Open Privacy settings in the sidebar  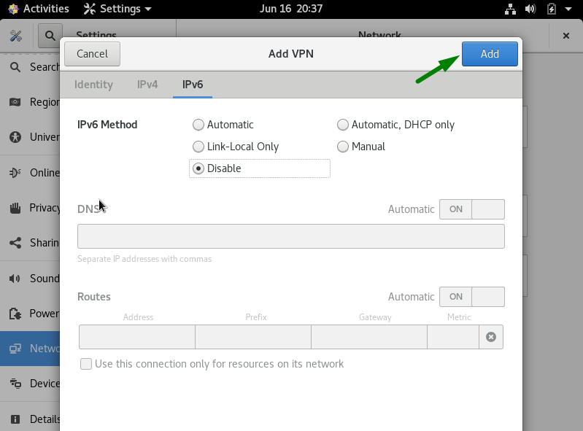click(x=30, y=208)
